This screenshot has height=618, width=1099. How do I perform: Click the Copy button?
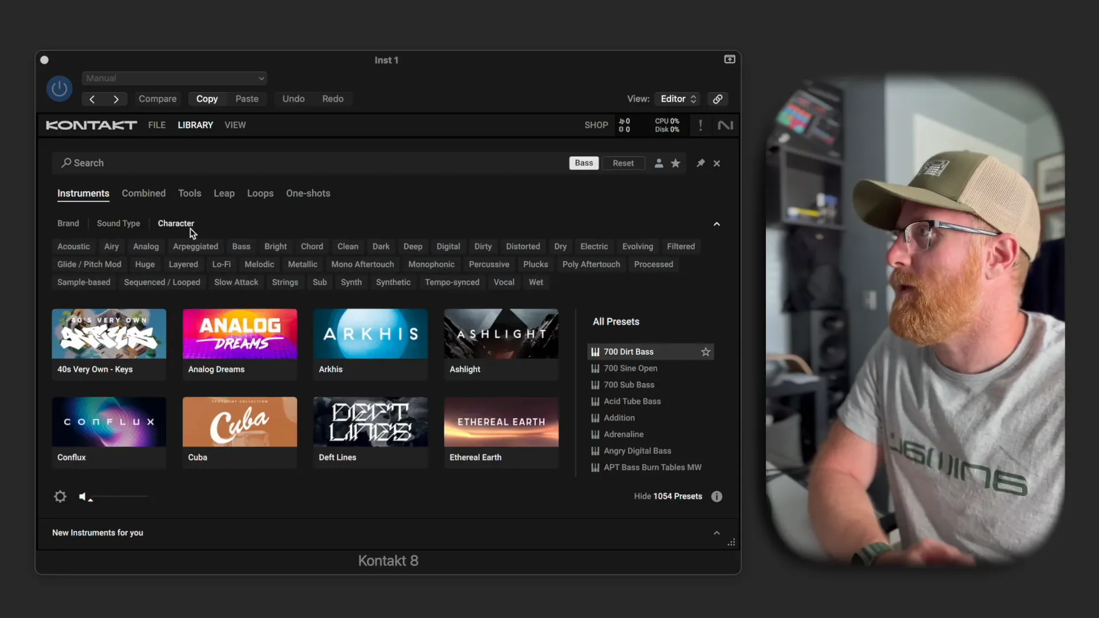tap(207, 99)
